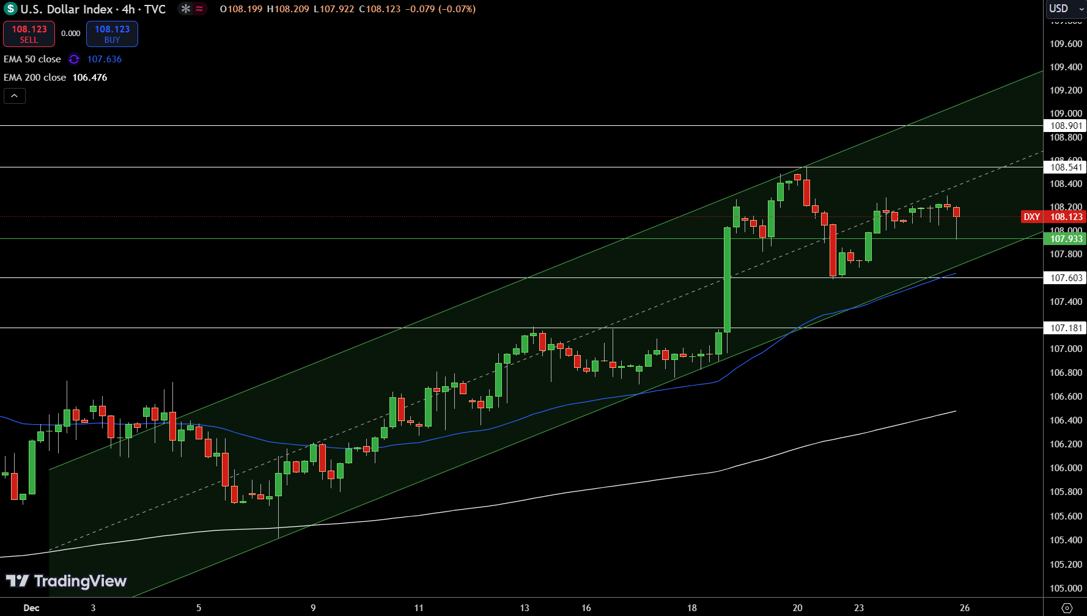Viewport: 1087px width, 616px height.
Task: Click the green 107.933 price label
Action: point(1066,239)
